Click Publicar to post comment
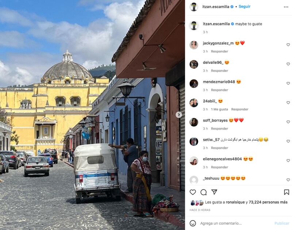 (282, 223)
